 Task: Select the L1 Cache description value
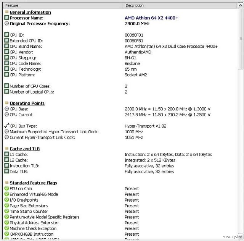(168, 154)
